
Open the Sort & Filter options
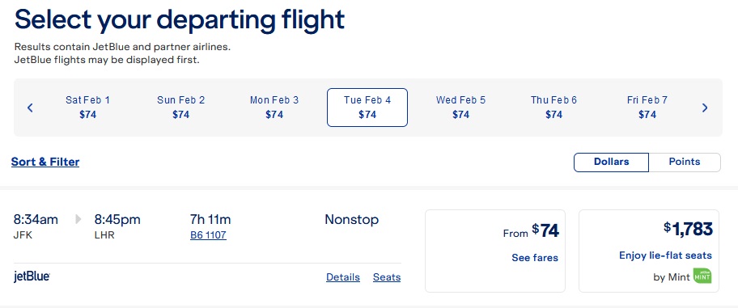(45, 162)
